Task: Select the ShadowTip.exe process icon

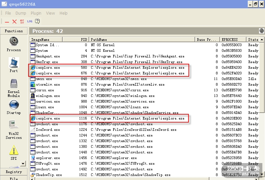Action: [33, 175]
